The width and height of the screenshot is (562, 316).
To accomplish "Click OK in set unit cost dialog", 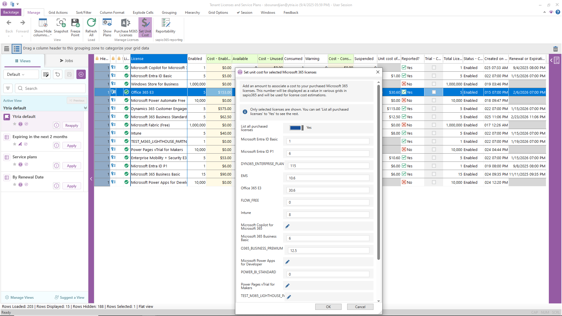I will coord(328,307).
